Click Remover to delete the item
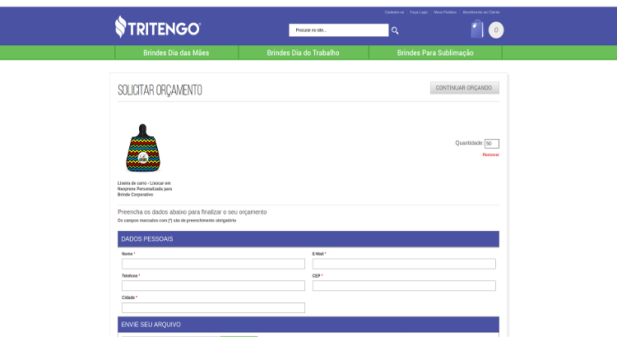Image resolution: width=617 pixels, height=337 pixels. pyautogui.click(x=490, y=155)
